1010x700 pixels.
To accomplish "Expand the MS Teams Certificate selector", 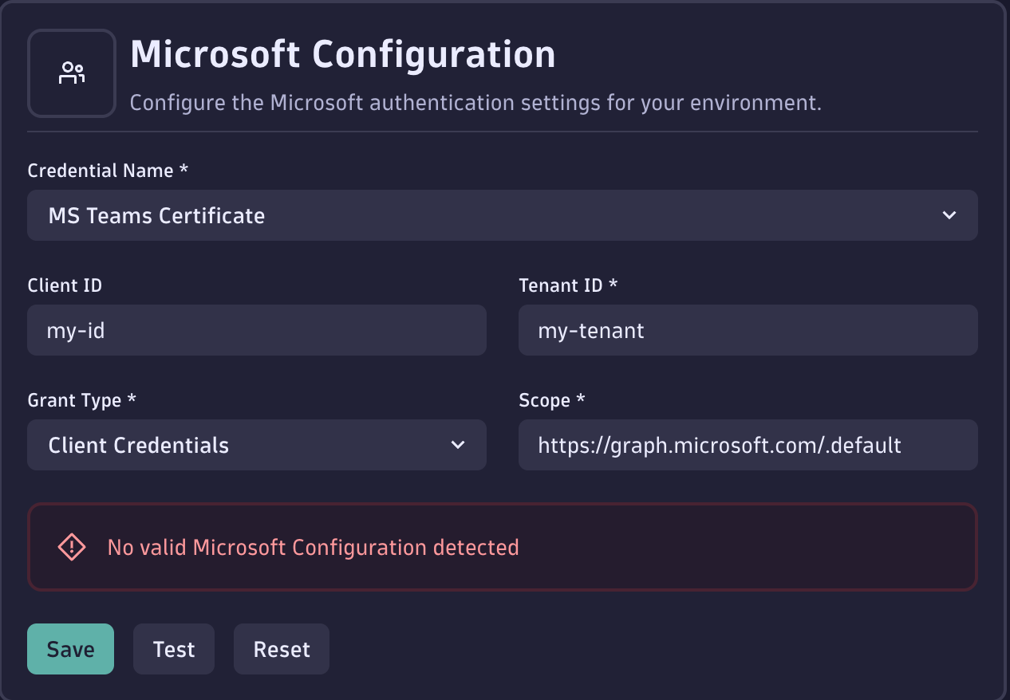I will pyautogui.click(x=503, y=215).
